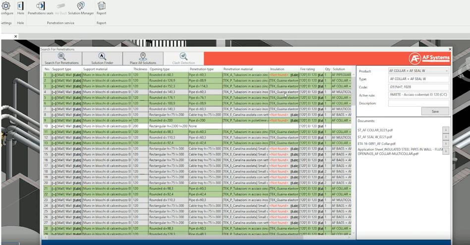
Task: Select row 10 opening Rectangular h=2300 l=200
Action: point(168,126)
